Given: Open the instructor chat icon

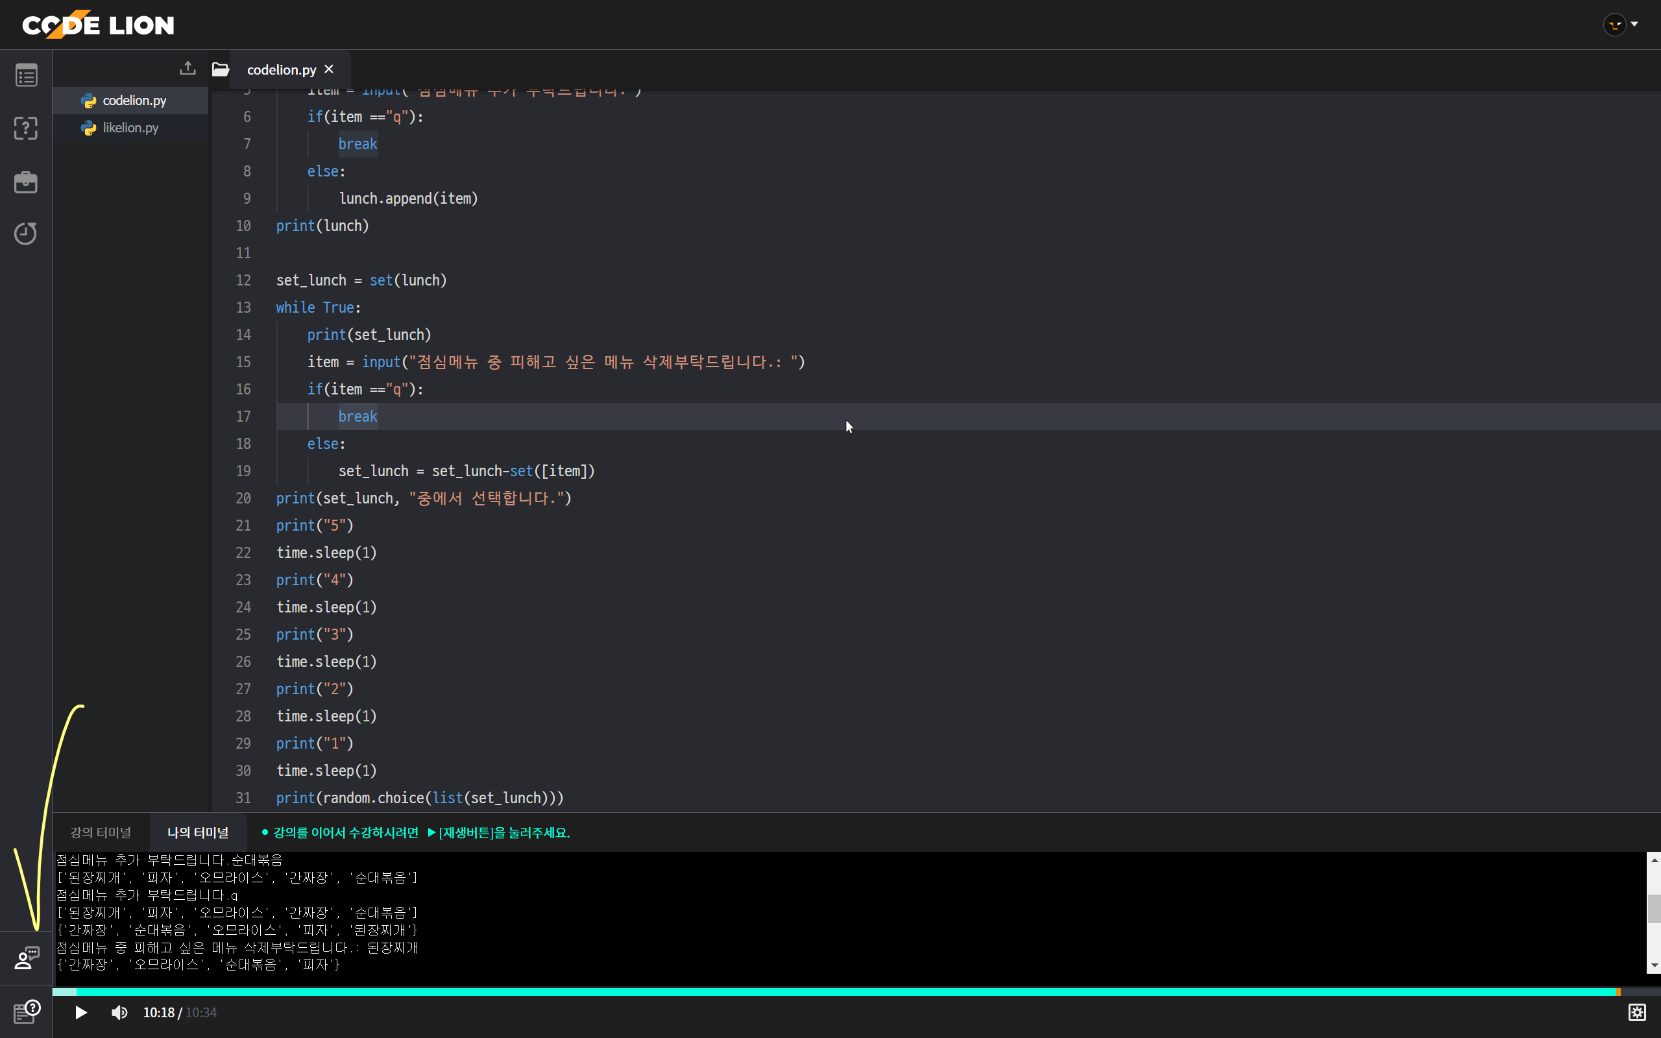Looking at the screenshot, I should 26,958.
